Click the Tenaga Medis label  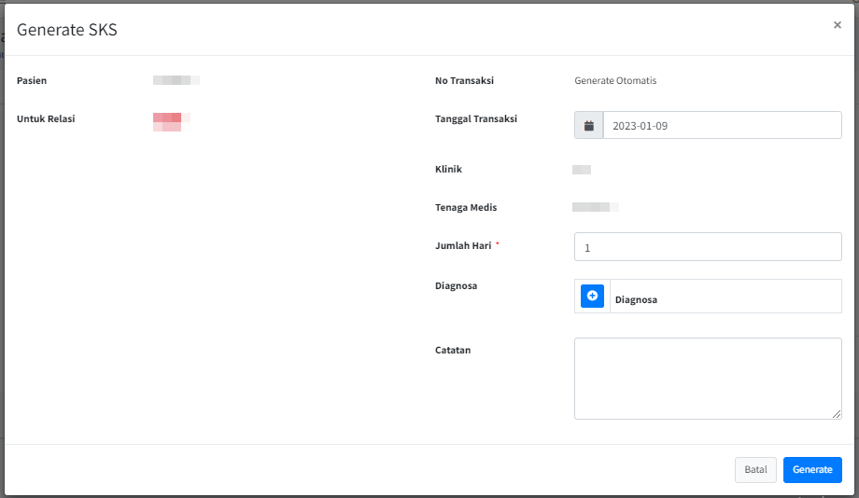coord(466,208)
